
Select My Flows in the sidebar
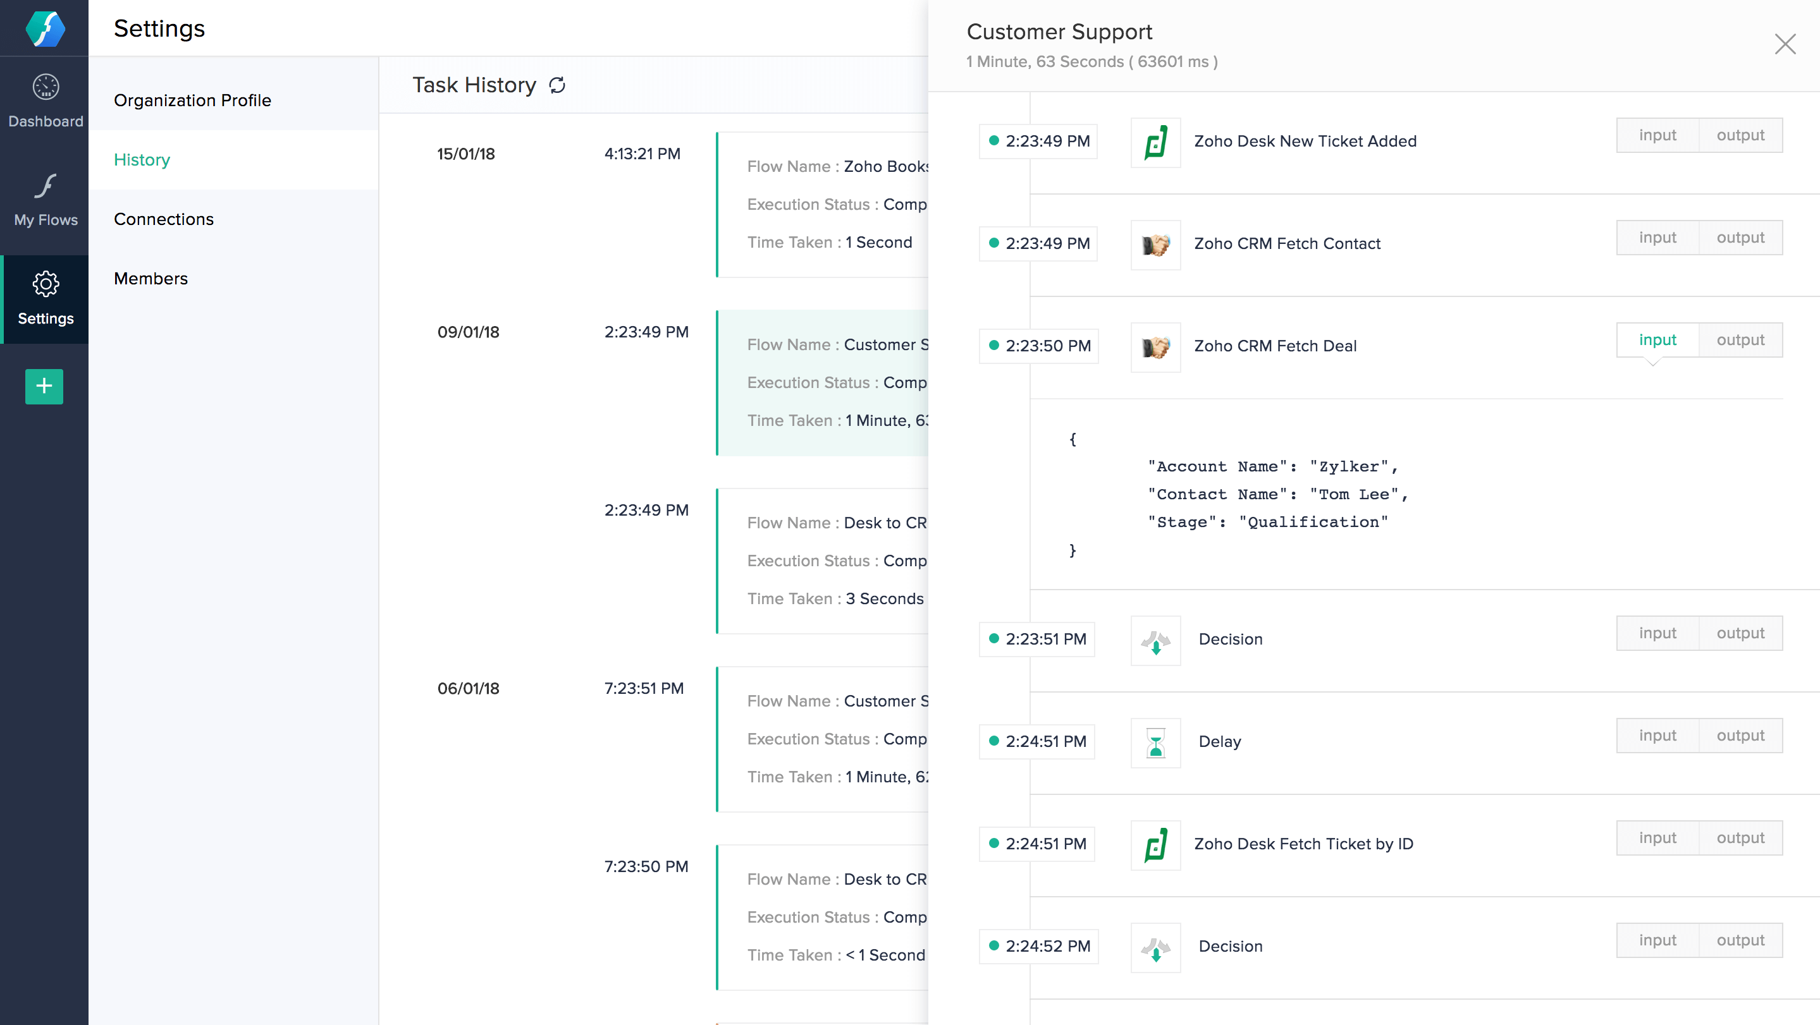pyautogui.click(x=44, y=198)
